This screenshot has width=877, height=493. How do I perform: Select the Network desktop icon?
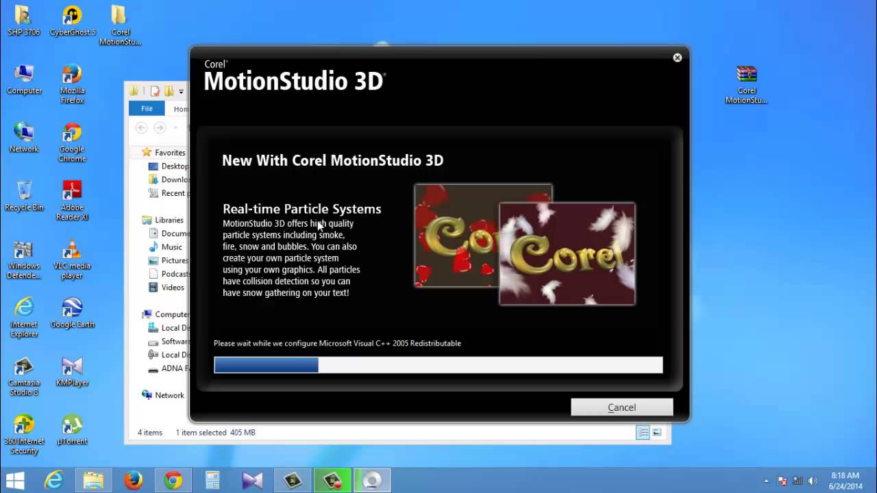pyautogui.click(x=24, y=138)
